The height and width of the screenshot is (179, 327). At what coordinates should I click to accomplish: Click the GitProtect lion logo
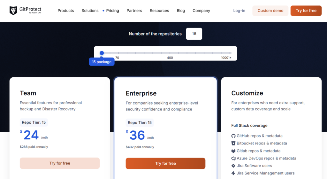13,11
